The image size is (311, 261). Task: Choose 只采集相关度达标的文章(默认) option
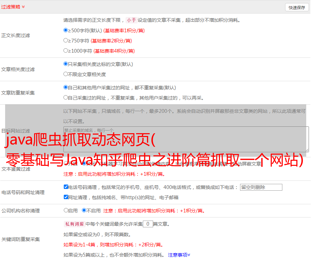pyautogui.click(x=66, y=64)
